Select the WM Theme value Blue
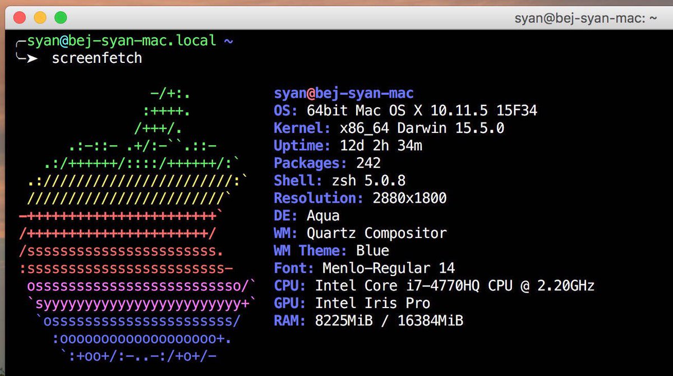673x376 pixels. point(372,250)
